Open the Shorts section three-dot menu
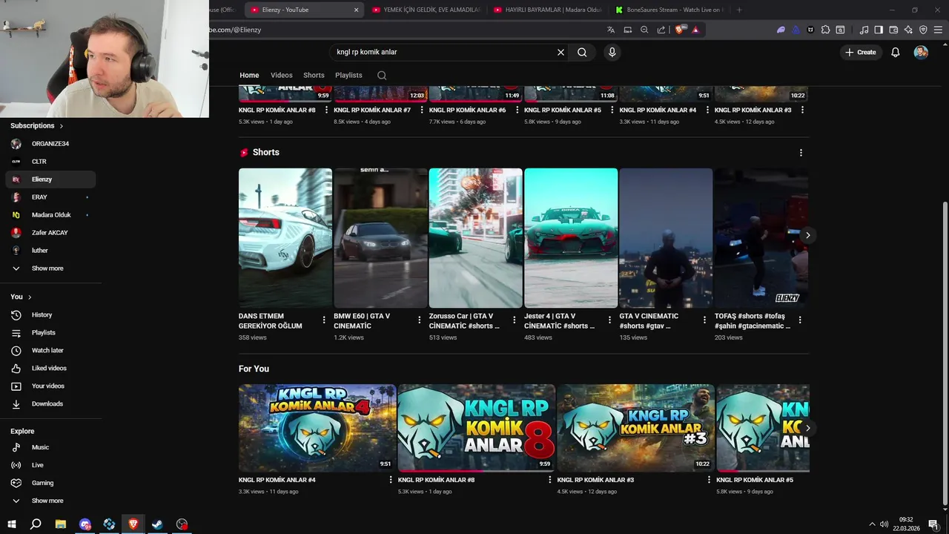Screen dimensions: 949x534 click(801, 153)
